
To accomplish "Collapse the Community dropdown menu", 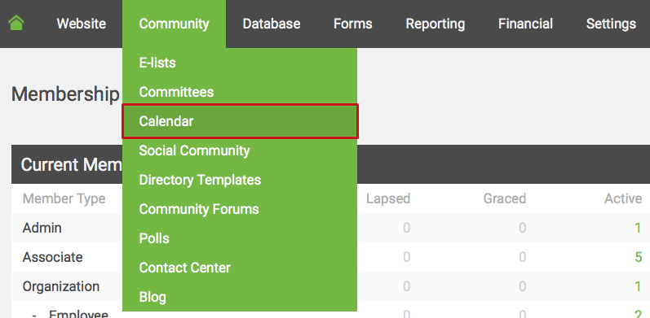I will [174, 24].
